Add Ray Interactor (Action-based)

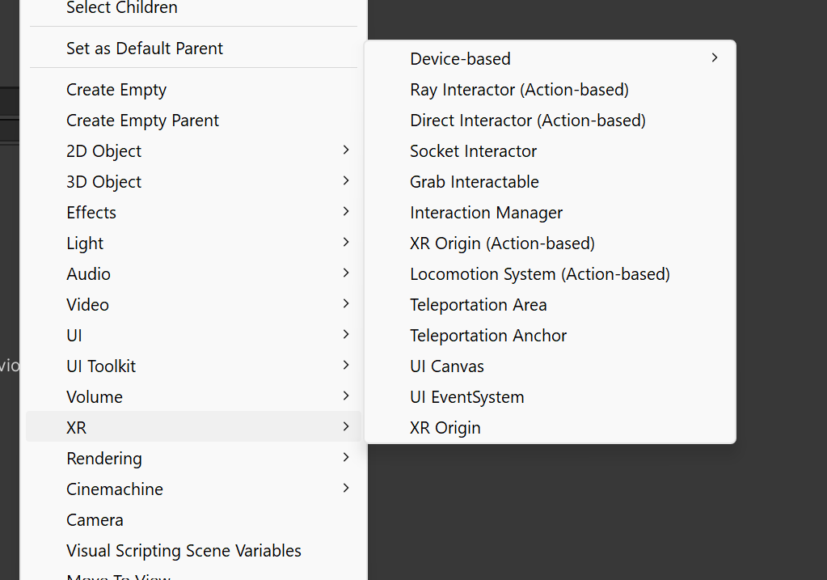[519, 90]
